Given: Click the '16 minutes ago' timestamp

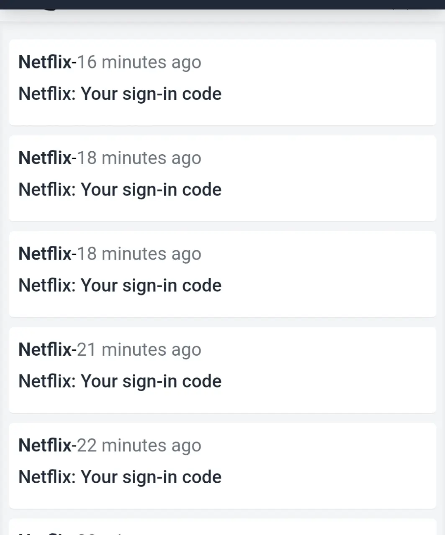Looking at the screenshot, I should click(139, 62).
